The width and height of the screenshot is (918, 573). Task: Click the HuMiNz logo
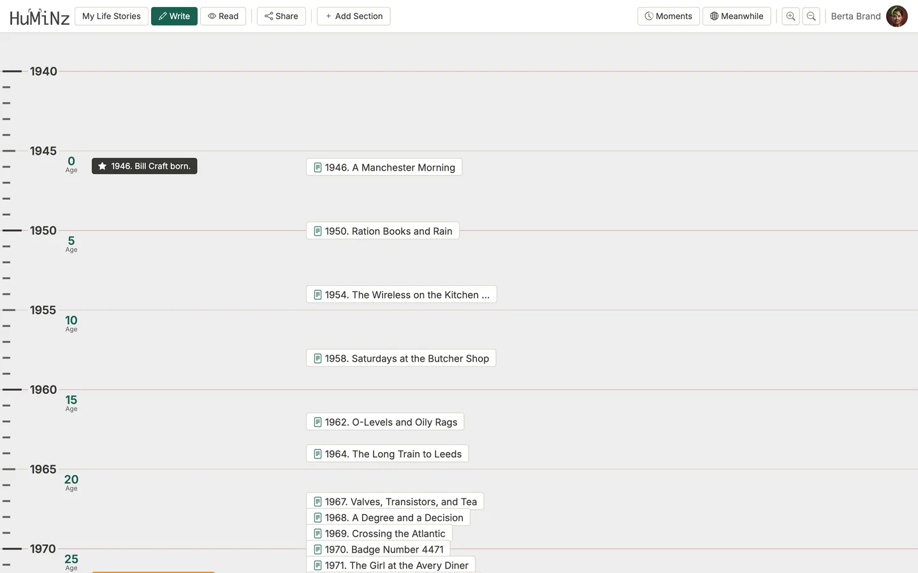click(x=40, y=17)
